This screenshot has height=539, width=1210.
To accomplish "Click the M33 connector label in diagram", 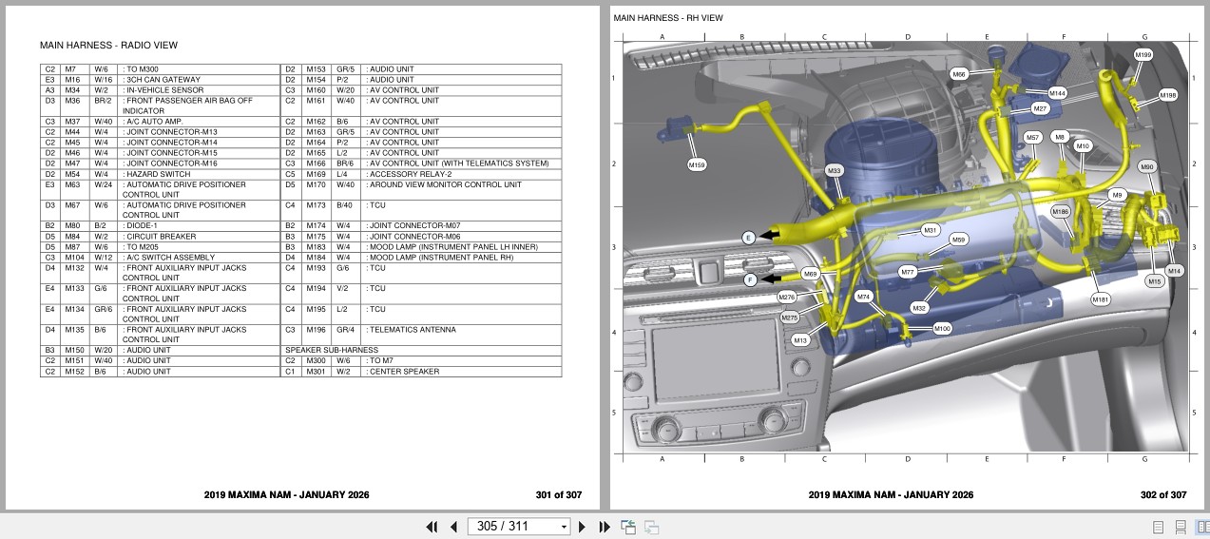I will (834, 170).
